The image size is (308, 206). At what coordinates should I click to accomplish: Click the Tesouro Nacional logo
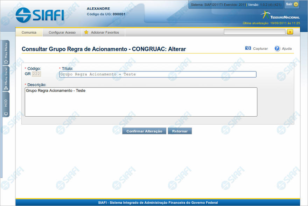coord(280,15)
